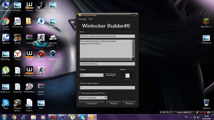214x120 pixels.
Task: Focus the Пароль field containing 222
Action: [92, 75]
